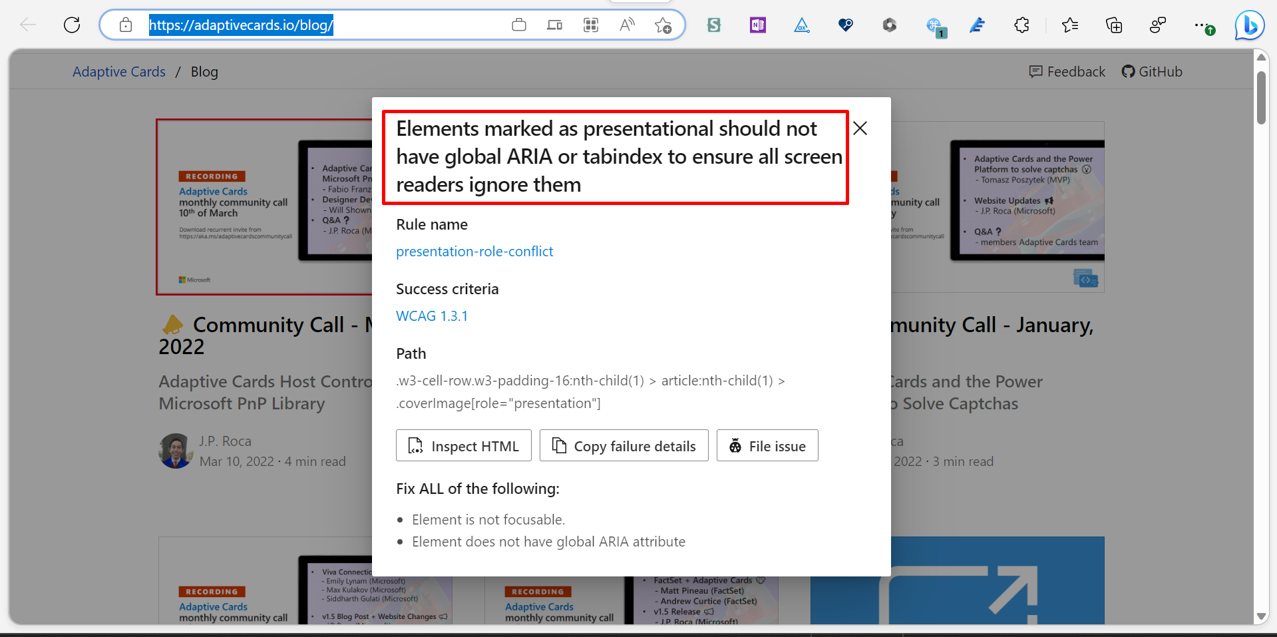The width and height of the screenshot is (1277, 637).
Task: Open the browser Extensions menu
Action: click(1021, 25)
